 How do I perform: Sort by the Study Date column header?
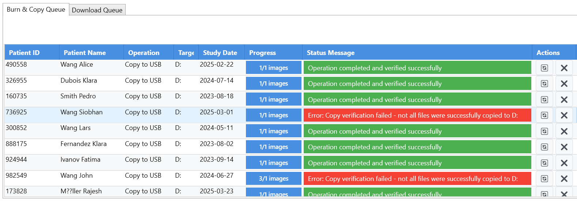221,53
